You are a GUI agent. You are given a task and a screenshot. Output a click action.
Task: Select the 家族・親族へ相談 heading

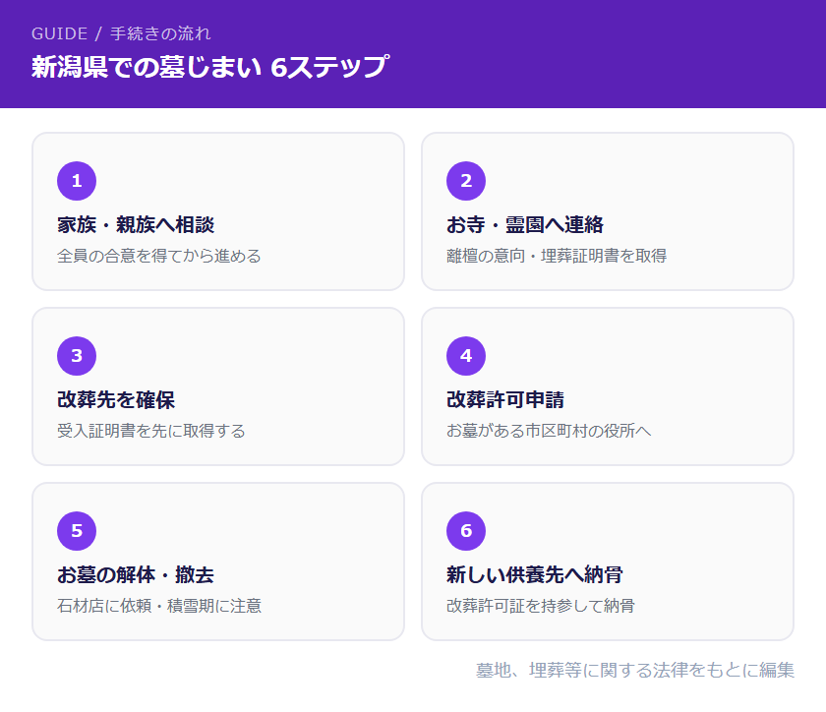[x=136, y=225]
